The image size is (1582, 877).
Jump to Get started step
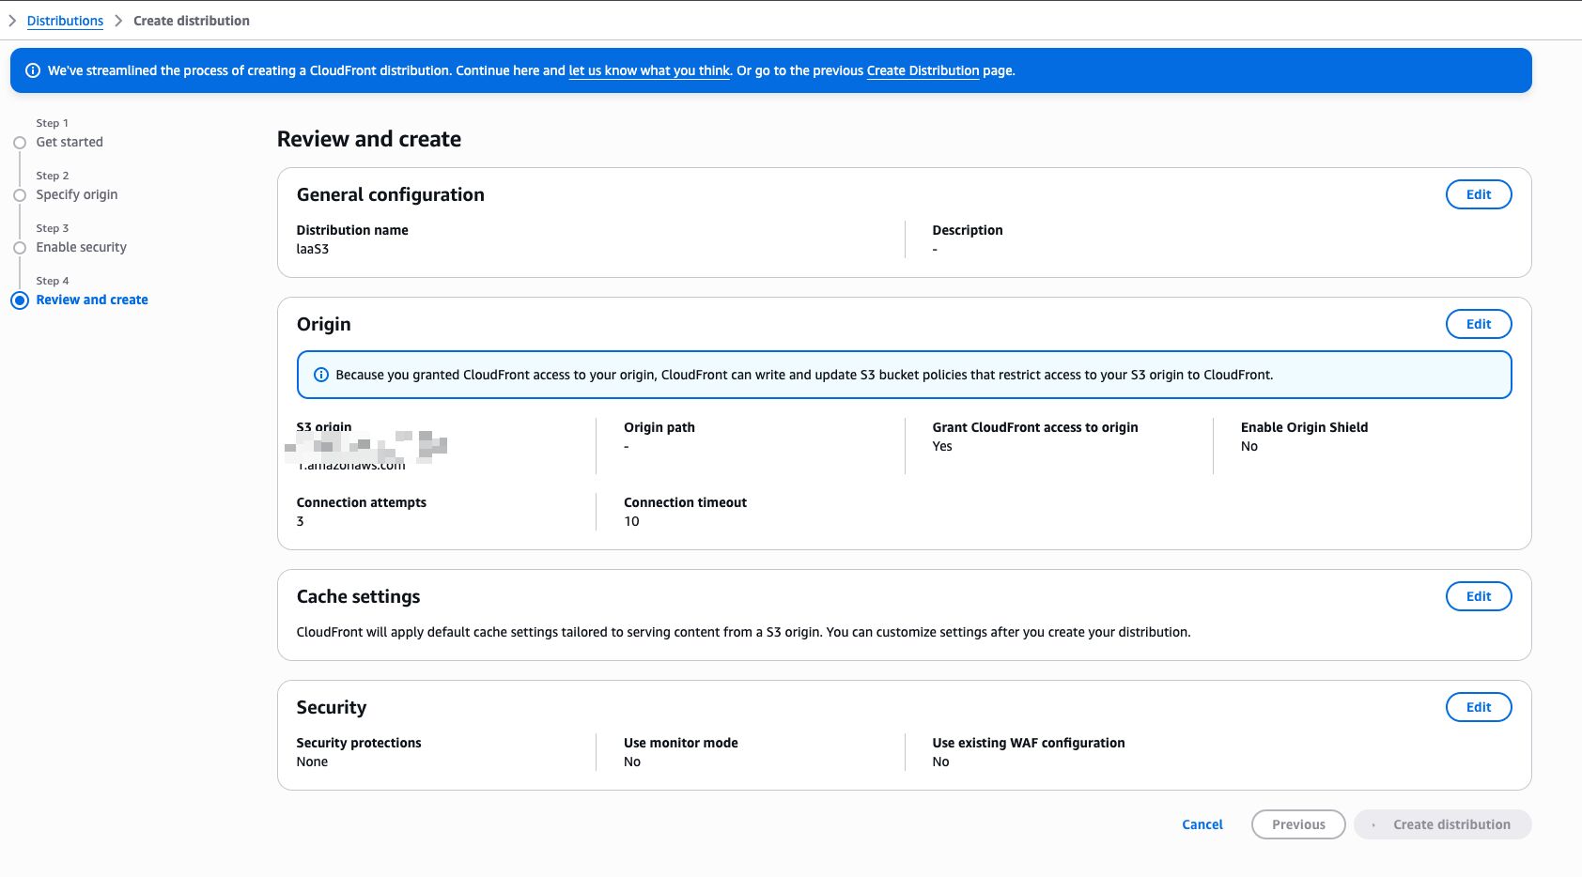70,142
